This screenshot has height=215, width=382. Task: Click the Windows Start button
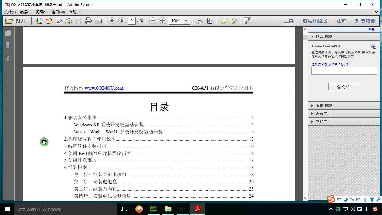tap(7, 209)
